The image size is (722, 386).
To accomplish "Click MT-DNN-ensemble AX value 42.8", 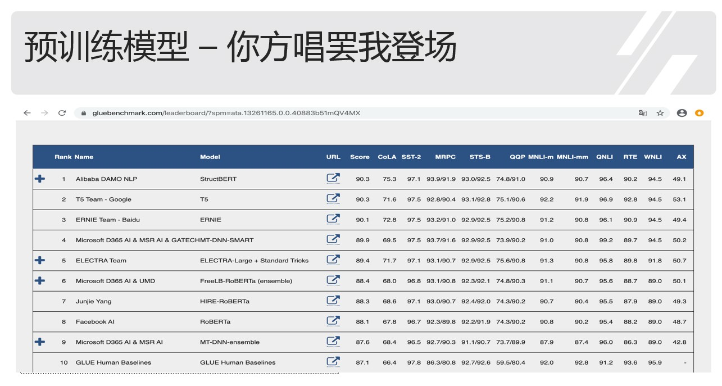I will tap(679, 342).
